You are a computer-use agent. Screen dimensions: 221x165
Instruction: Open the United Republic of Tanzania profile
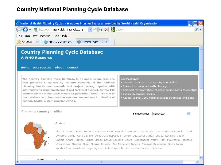[x=122, y=148]
